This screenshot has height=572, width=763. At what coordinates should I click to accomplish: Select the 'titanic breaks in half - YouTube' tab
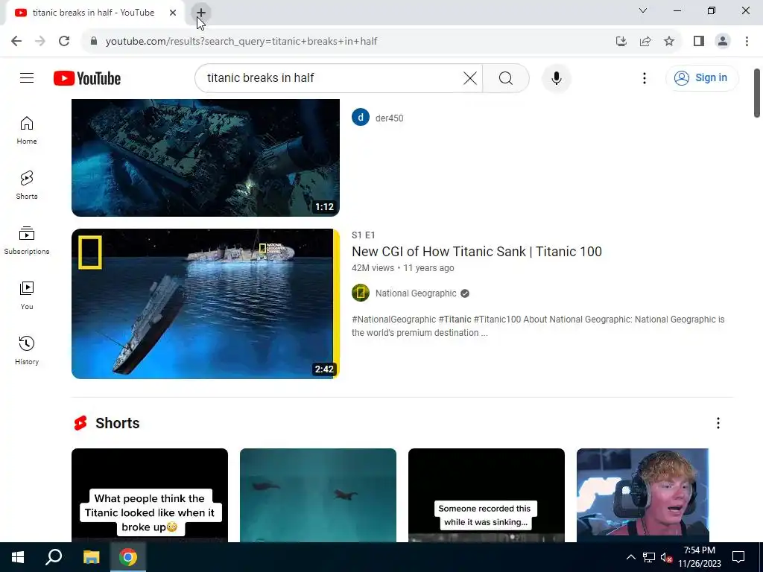(92, 13)
